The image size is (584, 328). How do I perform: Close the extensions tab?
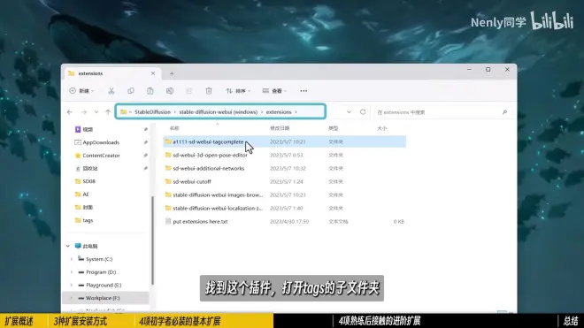point(153,73)
